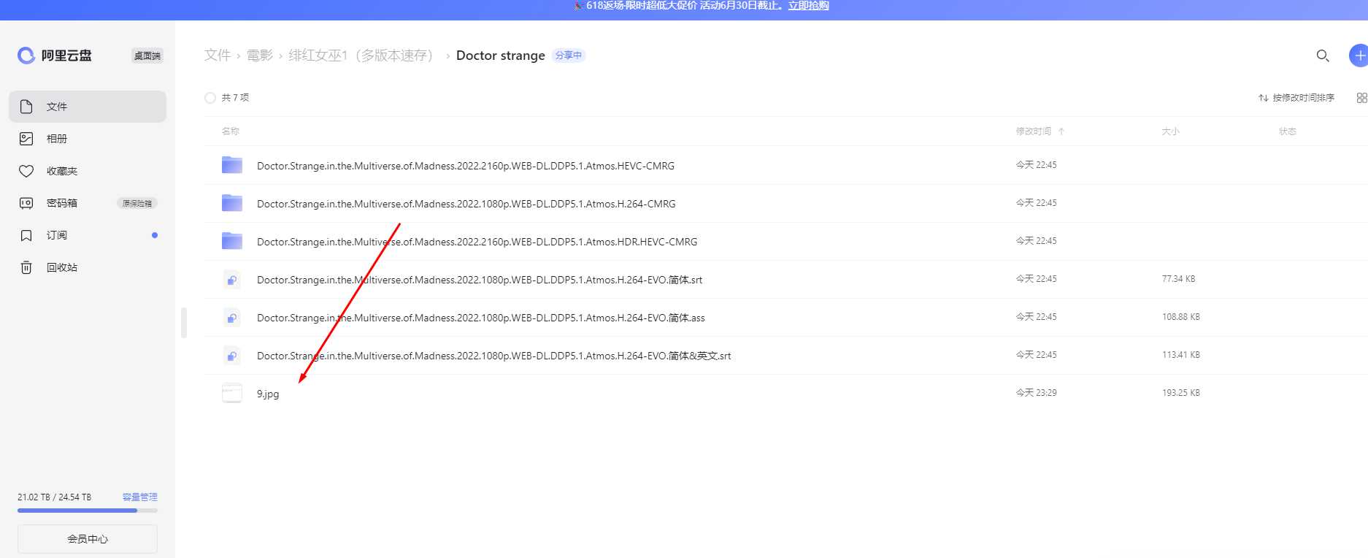Open the 收藏夹 favorites section
The width and height of the screenshot is (1368, 558).
(x=88, y=171)
